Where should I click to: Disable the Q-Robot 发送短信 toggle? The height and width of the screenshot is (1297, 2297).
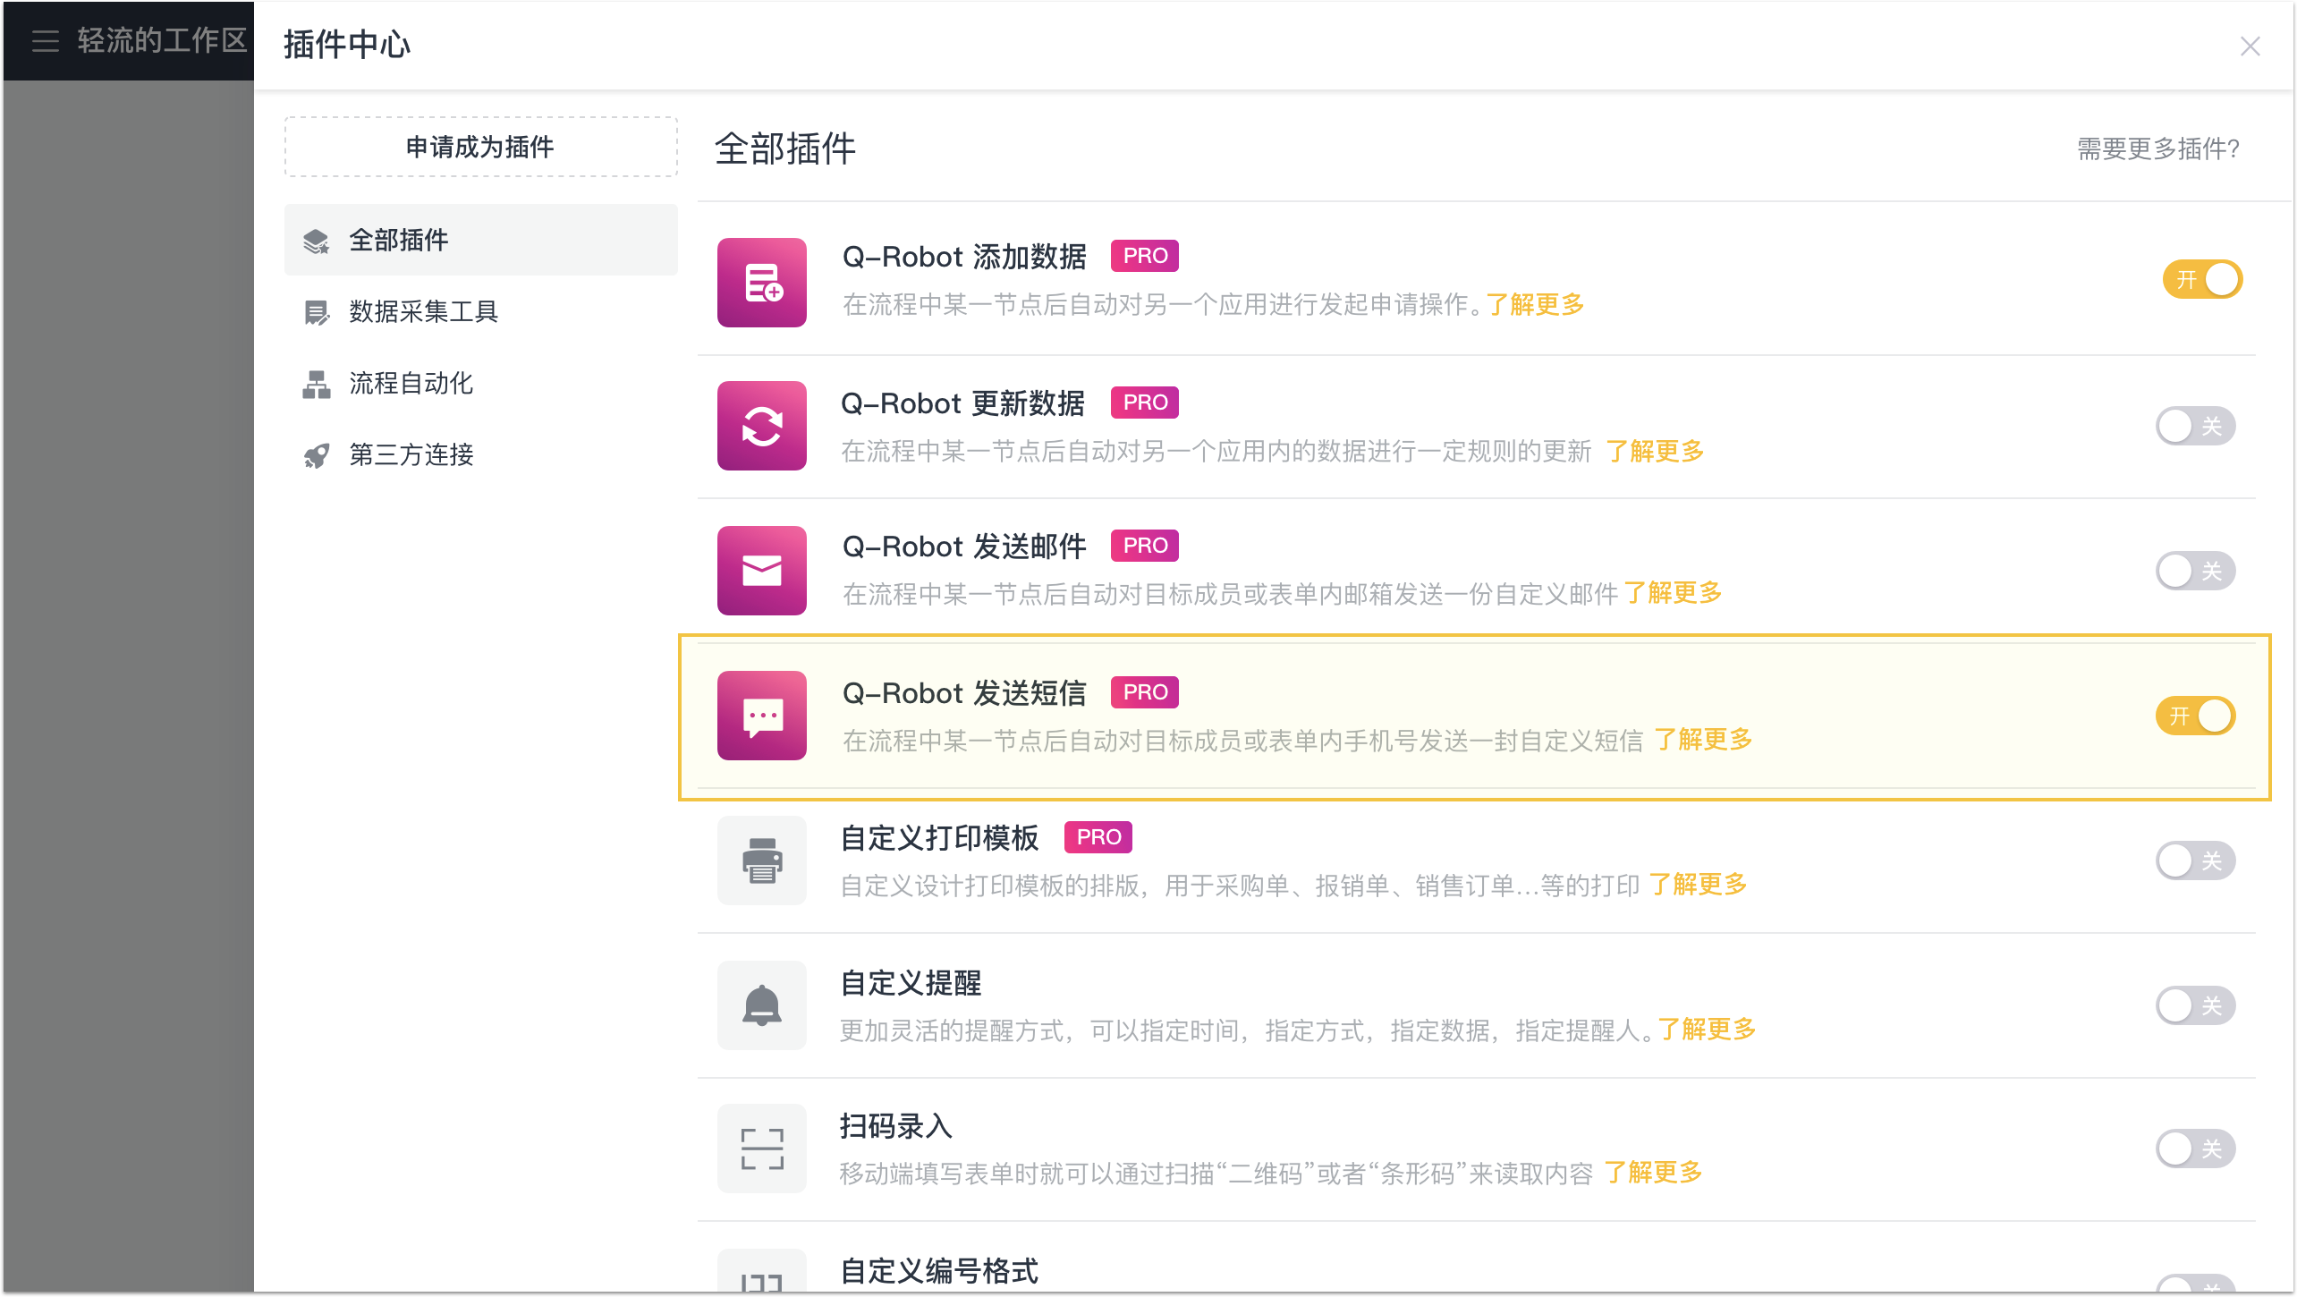click(x=2198, y=715)
